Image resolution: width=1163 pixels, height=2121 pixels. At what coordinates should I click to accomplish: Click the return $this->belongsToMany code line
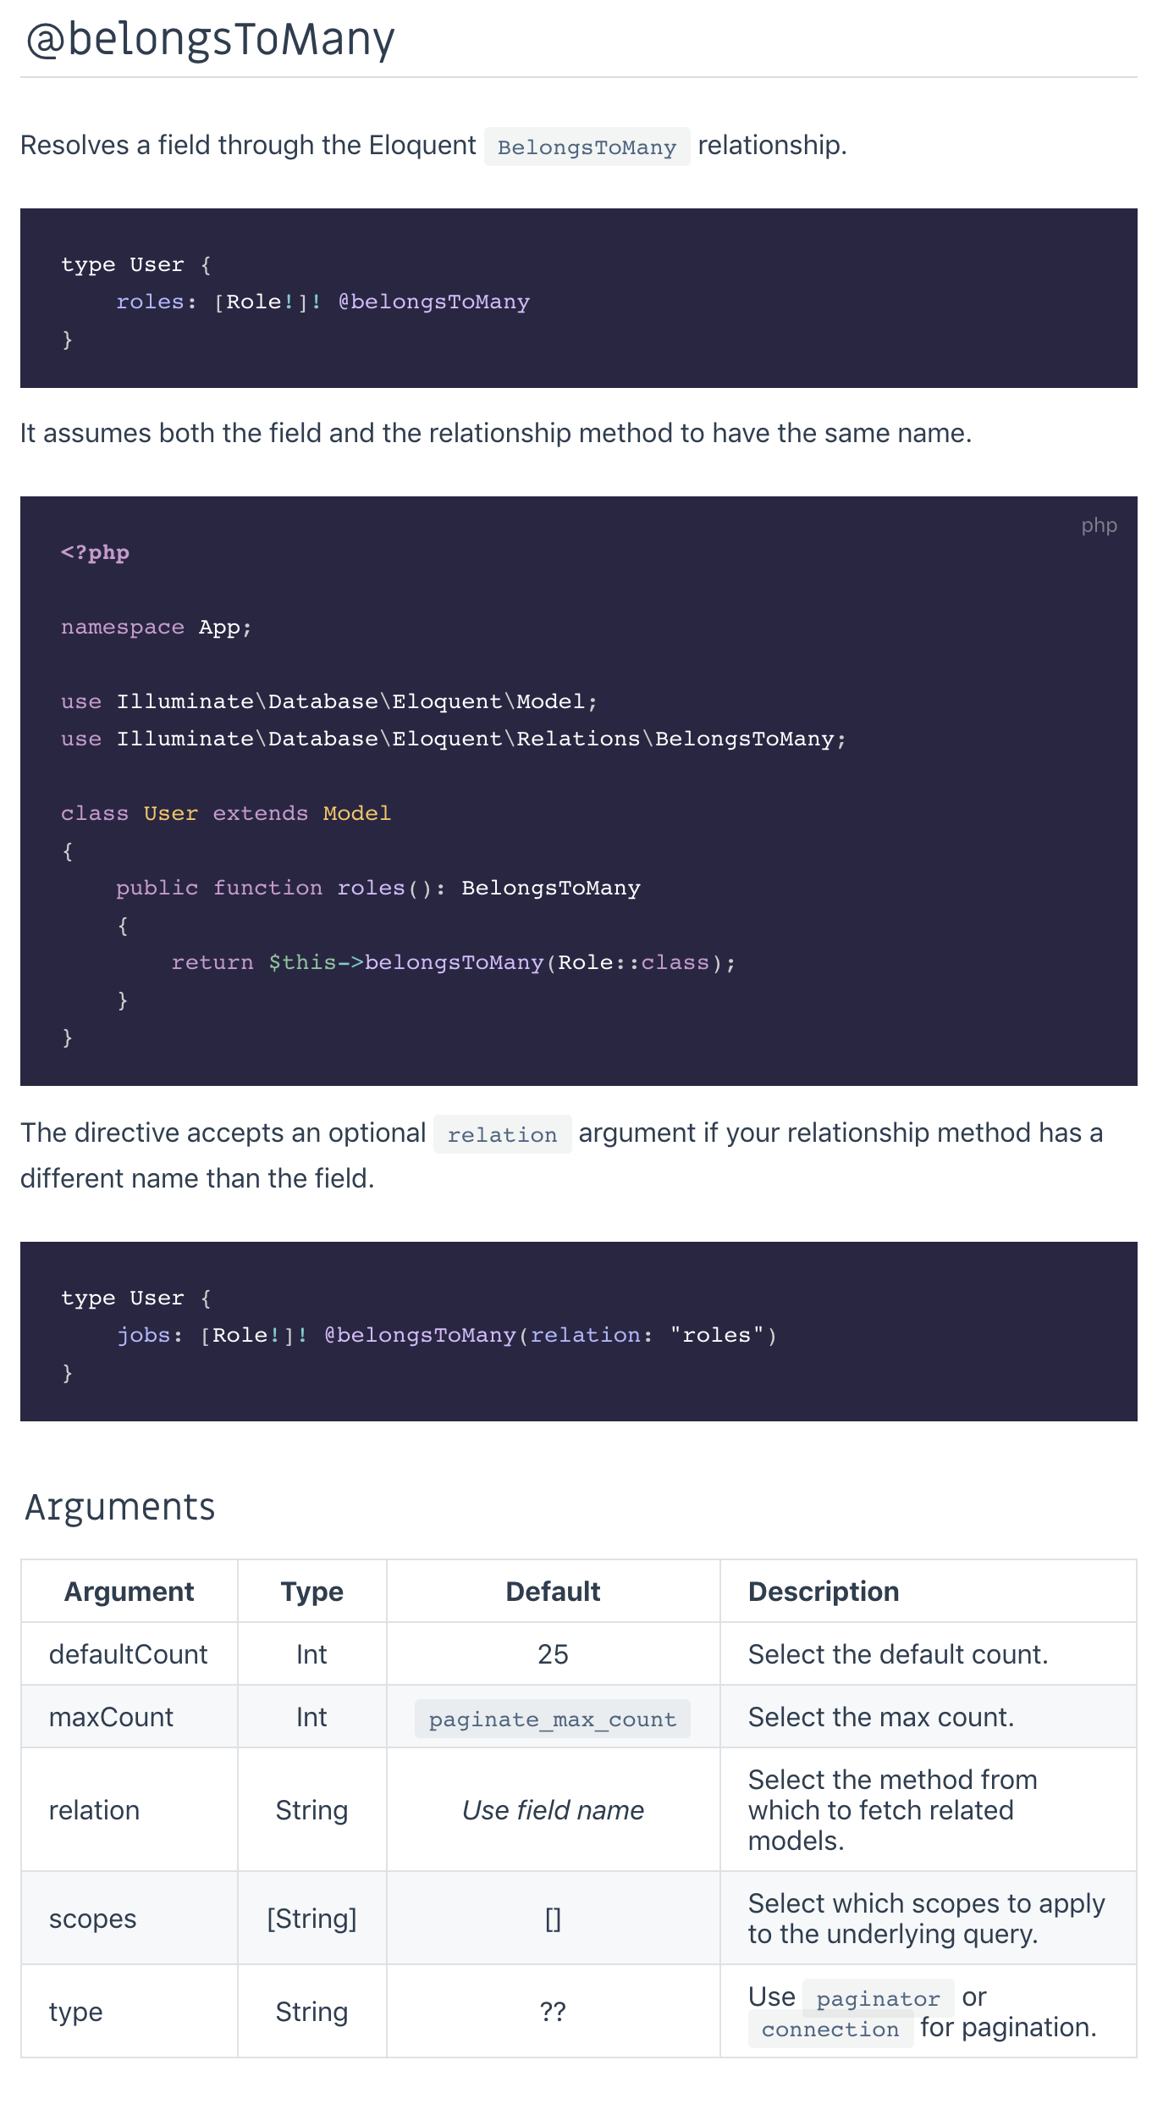(454, 963)
